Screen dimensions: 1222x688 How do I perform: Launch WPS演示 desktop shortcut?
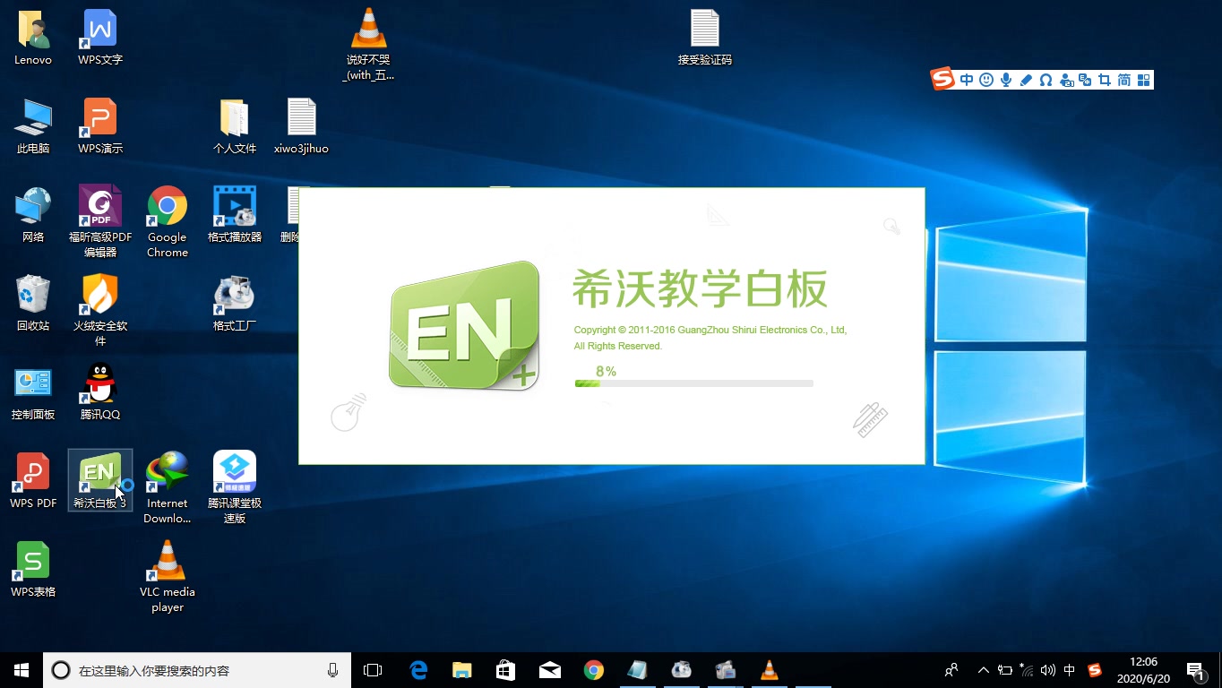tap(100, 126)
